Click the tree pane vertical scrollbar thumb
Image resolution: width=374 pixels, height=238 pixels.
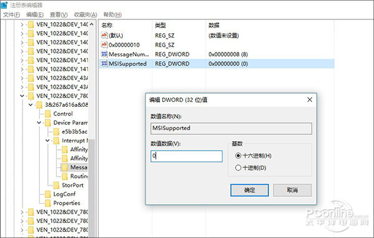[x=92, y=188]
